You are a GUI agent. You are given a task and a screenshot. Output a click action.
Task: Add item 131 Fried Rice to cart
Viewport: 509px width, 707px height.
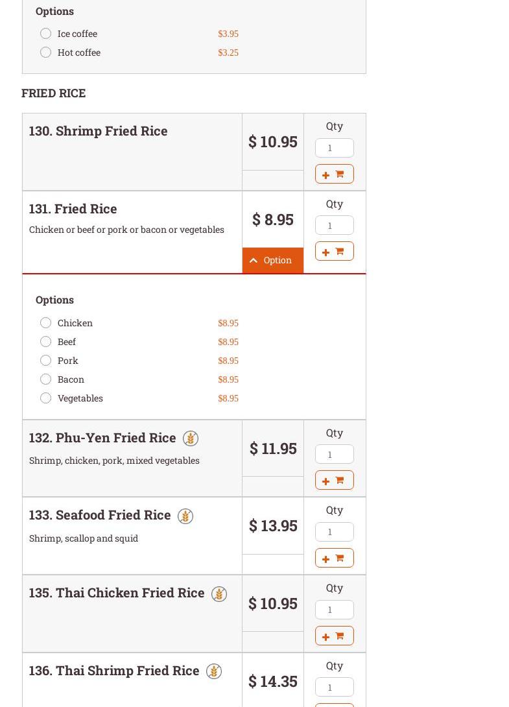(334, 251)
